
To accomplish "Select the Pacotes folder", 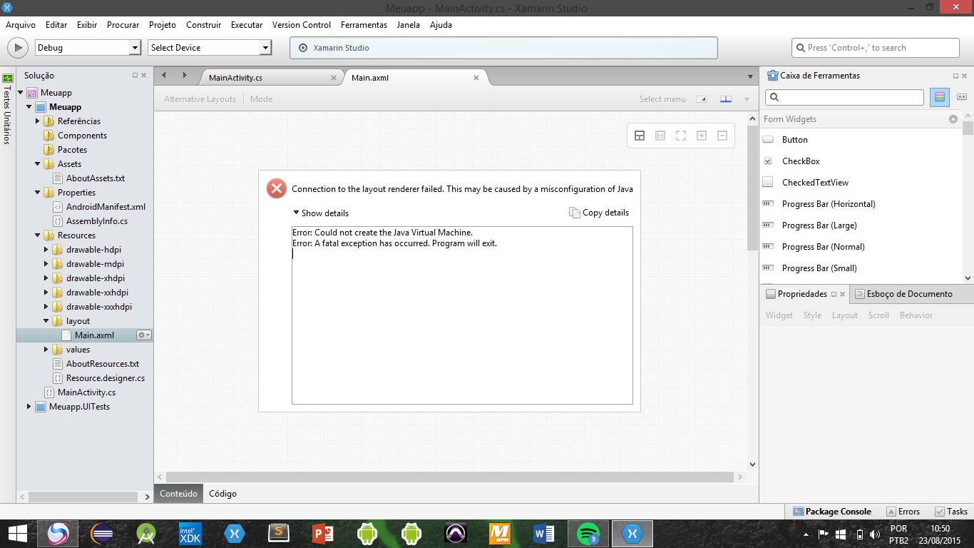I will click(72, 150).
